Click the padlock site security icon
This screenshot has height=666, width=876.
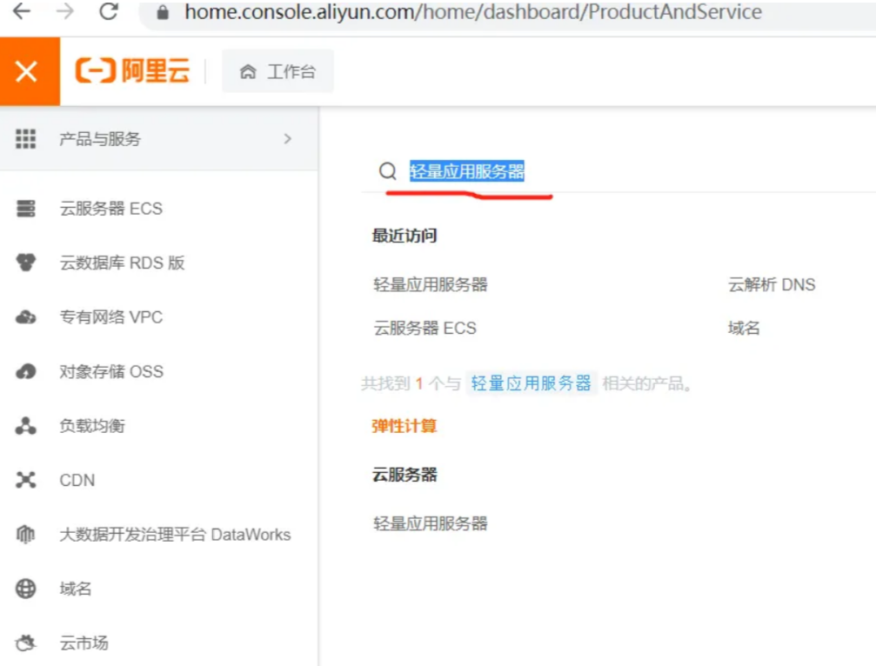163,12
